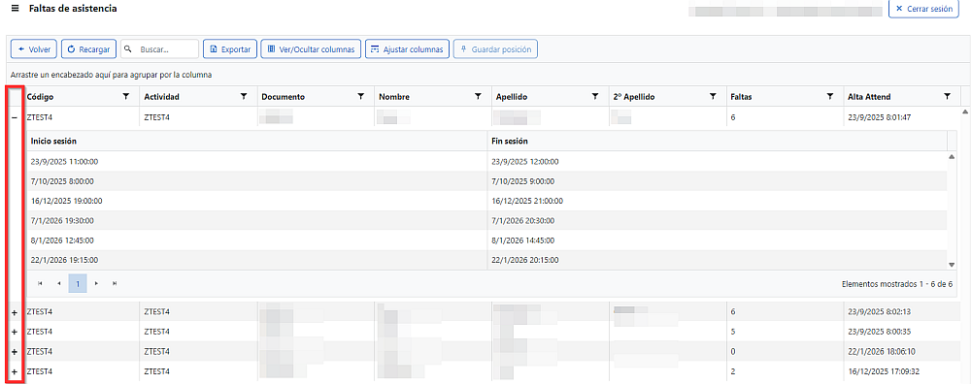This screenshot has height=384, width=971.
Task: Open Ver/Ocultar columnas options
Action: (311, 49)
